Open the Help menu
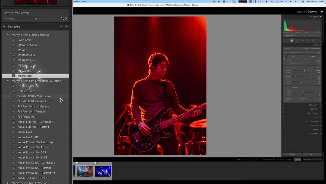The width and height of the screenshot is (326, 184). [x=84, y=1]
